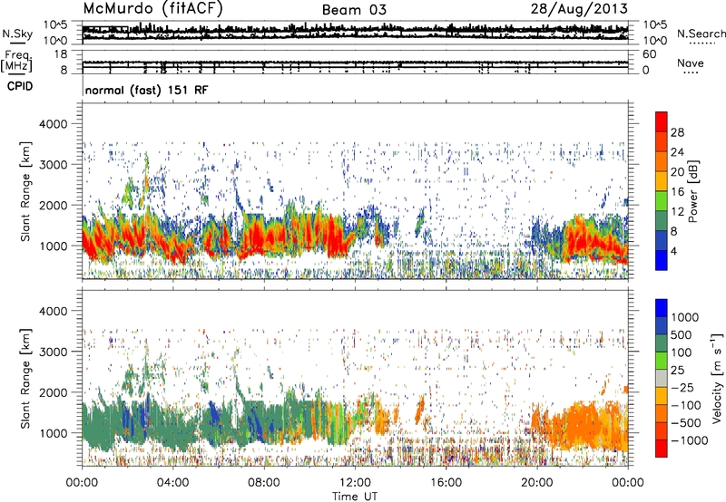Click the '12:00' time axis tick
Viewport: 726px width, 502px height.
tap(355, 483)
